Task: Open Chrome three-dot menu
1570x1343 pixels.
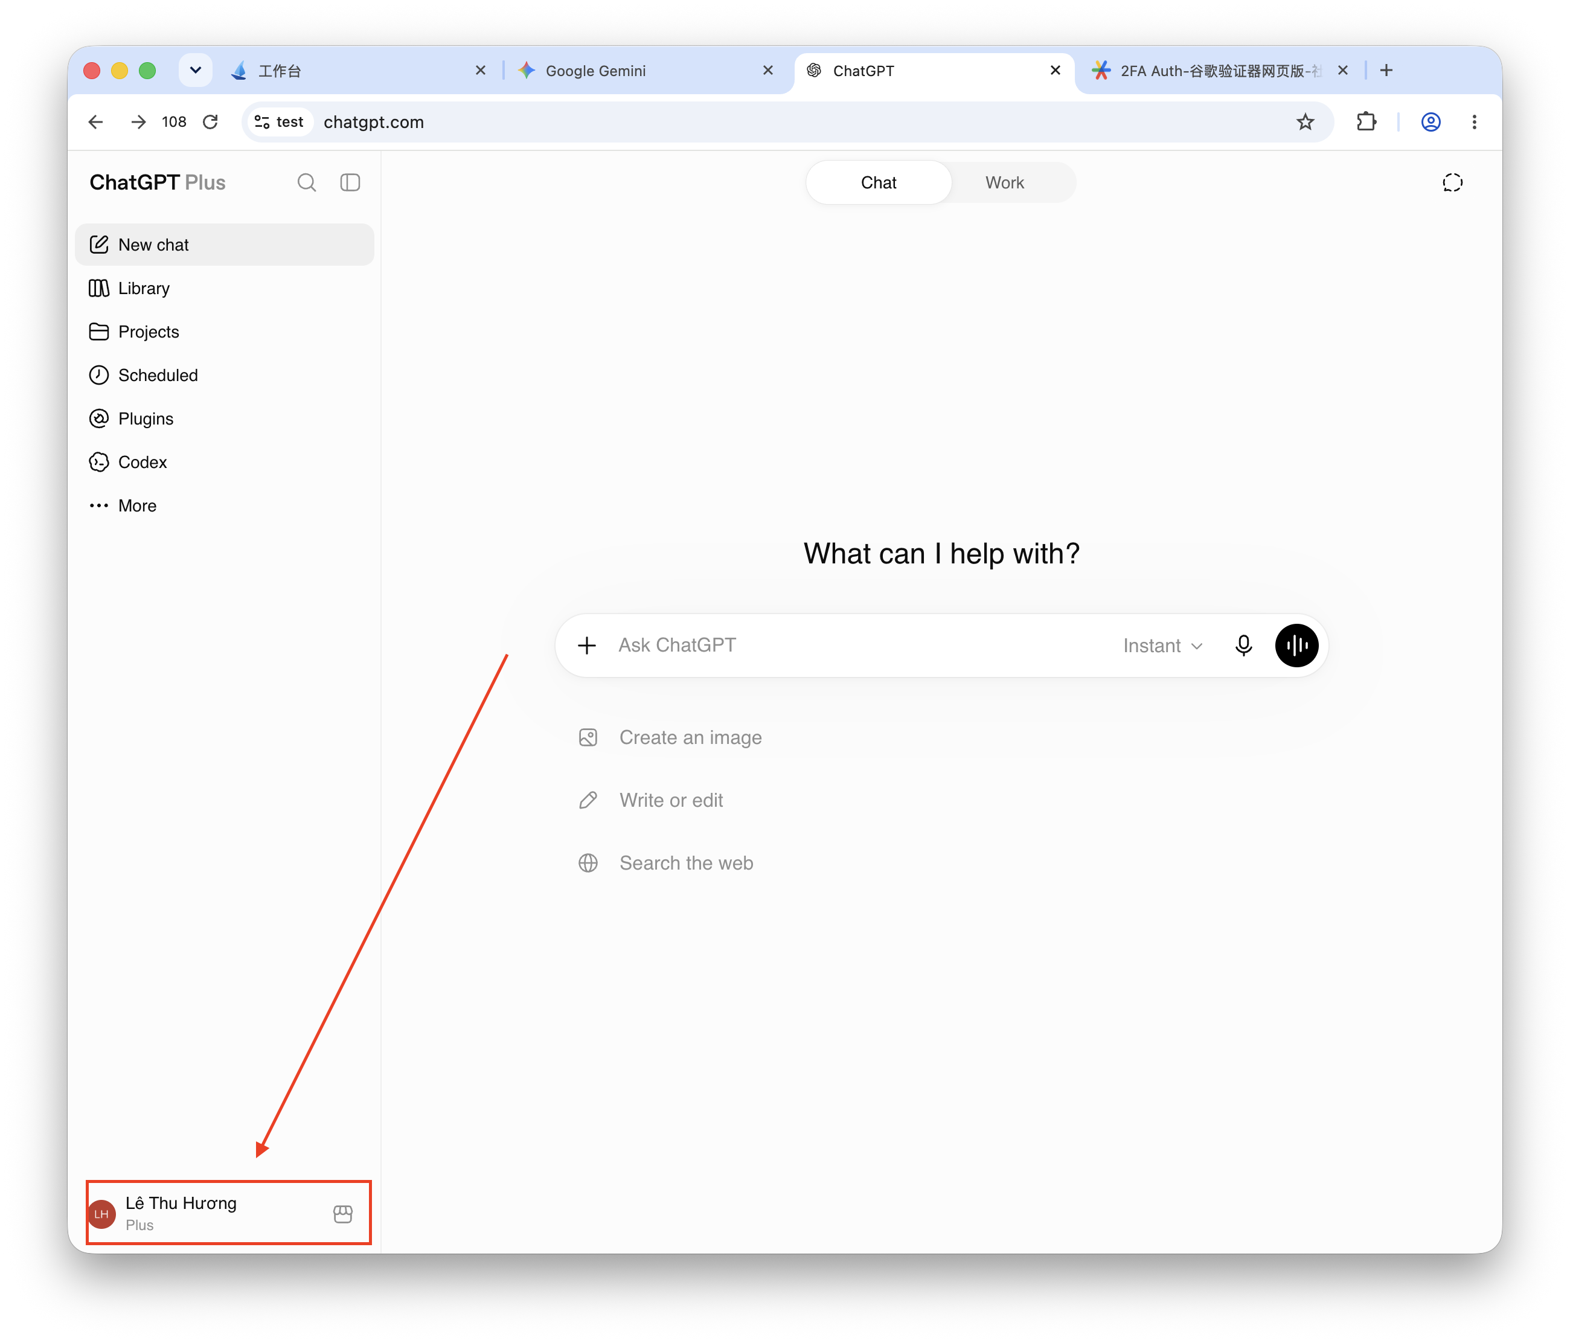Action: pos(1474,122)
